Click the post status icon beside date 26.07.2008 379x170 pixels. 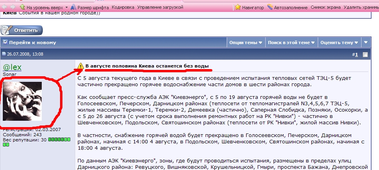coord(4,54)
